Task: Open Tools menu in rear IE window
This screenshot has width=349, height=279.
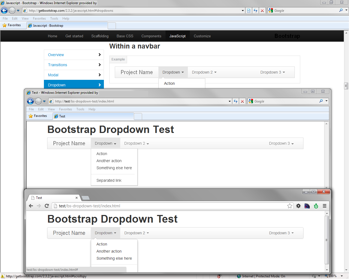Action: [54, 19]
